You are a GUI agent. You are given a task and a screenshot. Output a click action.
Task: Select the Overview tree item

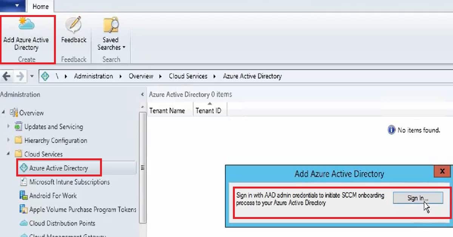pyautogui.click(x=32, y=112)
